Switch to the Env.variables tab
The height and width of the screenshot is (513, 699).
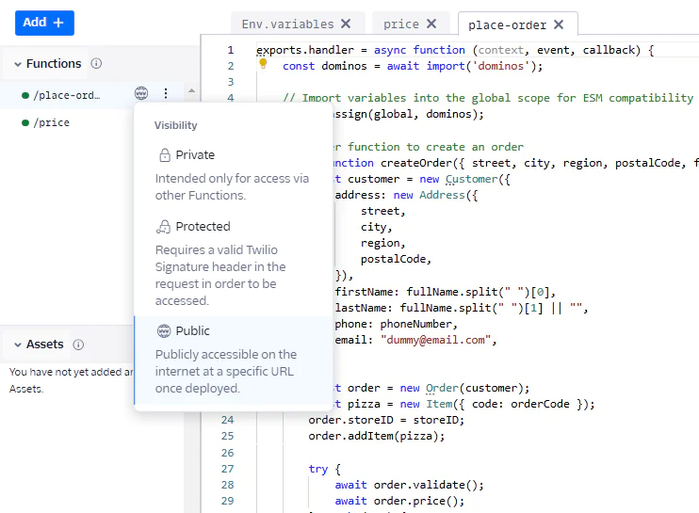(x=287, y=24)
